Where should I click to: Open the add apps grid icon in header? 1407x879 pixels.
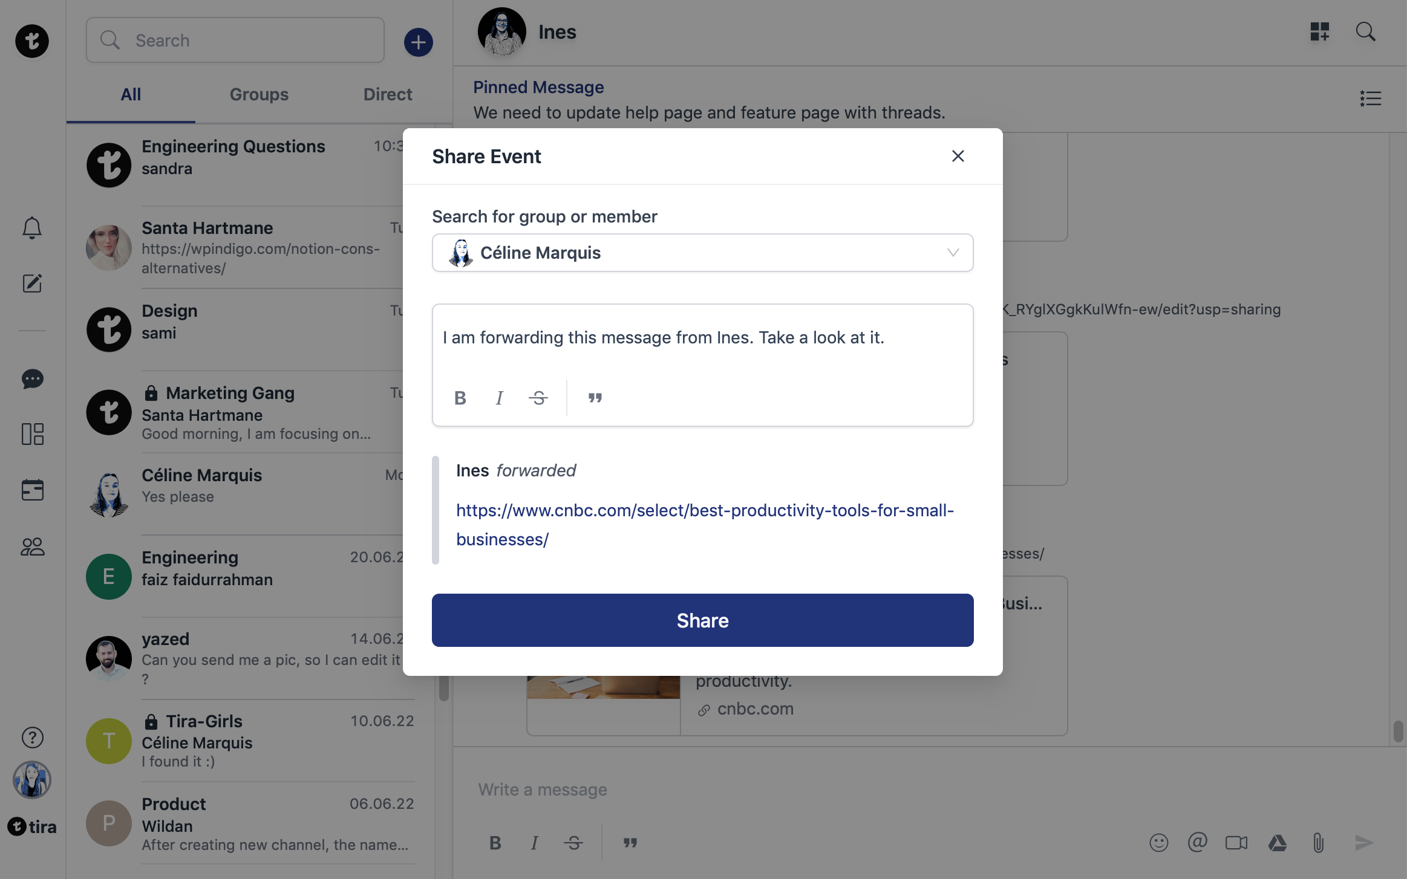(1319, 31)
